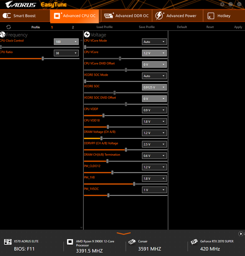
Task: Click the DDRVPP (CH A/B) Voltage slider handle
Action: point(126,150)
